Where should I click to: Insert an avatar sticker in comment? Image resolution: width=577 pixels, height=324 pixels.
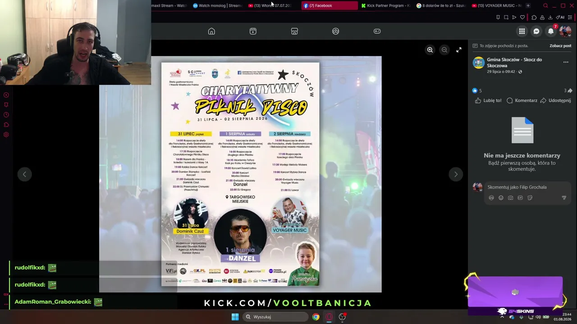(x=491, y=198)
